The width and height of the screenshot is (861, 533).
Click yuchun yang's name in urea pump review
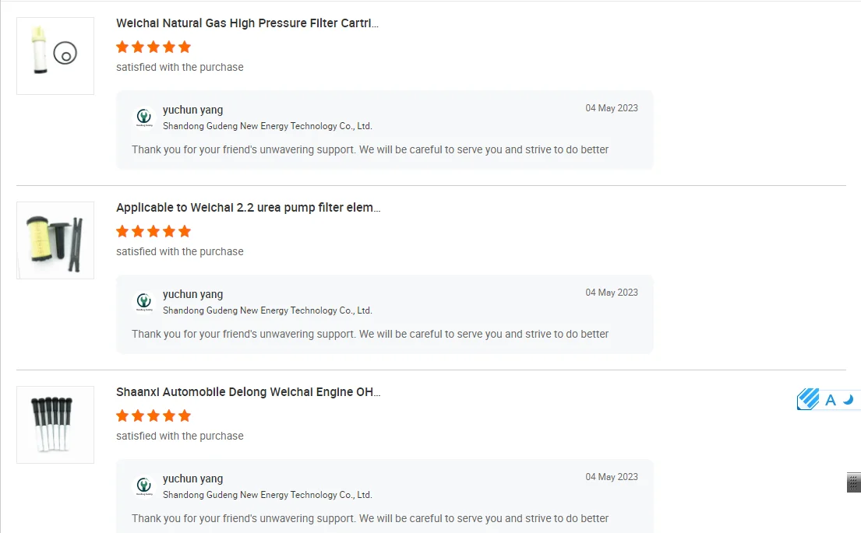192,294
